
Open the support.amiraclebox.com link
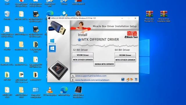(91, 76)
